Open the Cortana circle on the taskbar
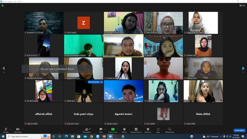Viewport: 247px width, 139px height. pos(53,136)
